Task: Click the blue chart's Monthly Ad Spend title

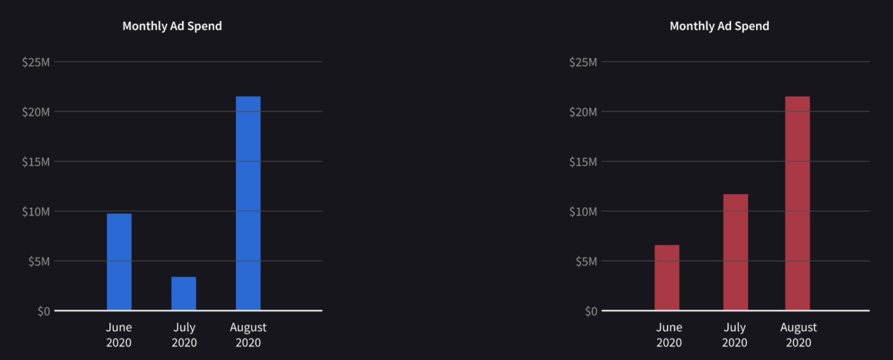Action: 172,26
